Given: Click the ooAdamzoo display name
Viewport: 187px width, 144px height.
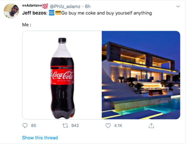Looking at the screenshot, I should [x=32, y=6].
